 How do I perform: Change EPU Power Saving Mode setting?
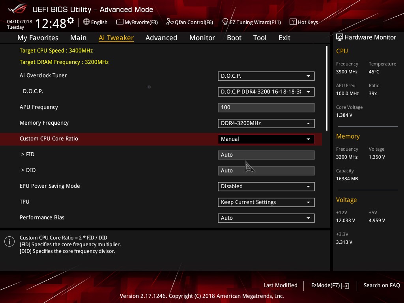point(266,186)
